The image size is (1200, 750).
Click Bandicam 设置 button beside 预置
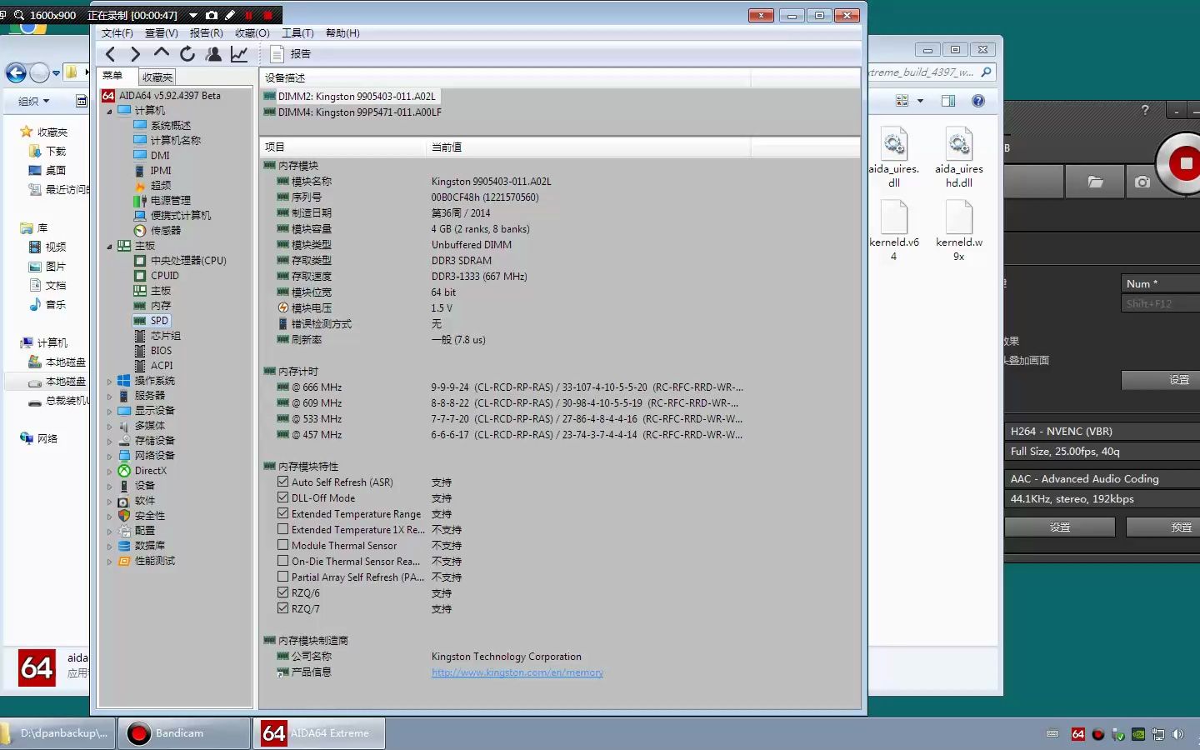point(1060,527)
